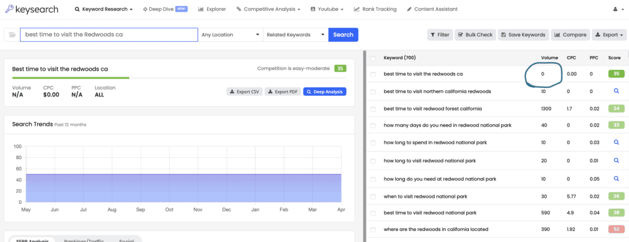Click score badge 36 for when to visit
The height and width of the screenshot is (242, 629).
point(616,197)
